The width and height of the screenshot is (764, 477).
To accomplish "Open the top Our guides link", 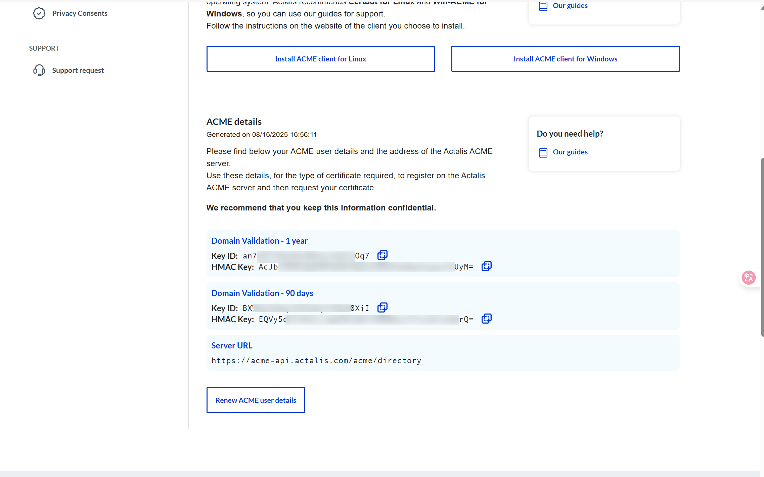I will (x=570, y=6).
